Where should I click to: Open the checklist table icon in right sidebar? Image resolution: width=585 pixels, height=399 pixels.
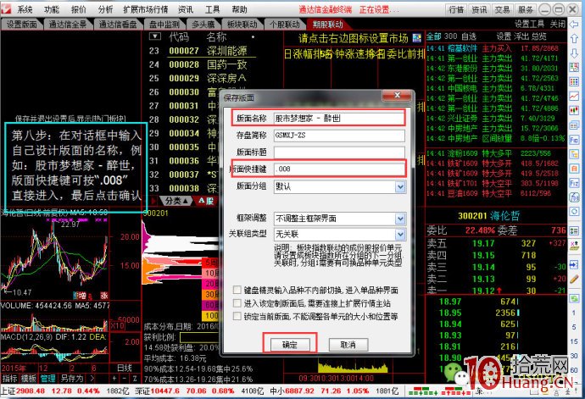(x=574, y=68)
